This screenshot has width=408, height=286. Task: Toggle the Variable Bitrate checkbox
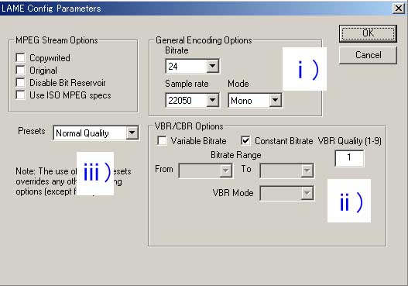(x=162, y=140)
